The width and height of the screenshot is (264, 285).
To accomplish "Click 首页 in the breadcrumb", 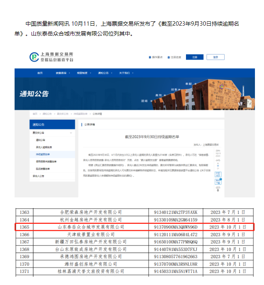I will coord(35,114).
